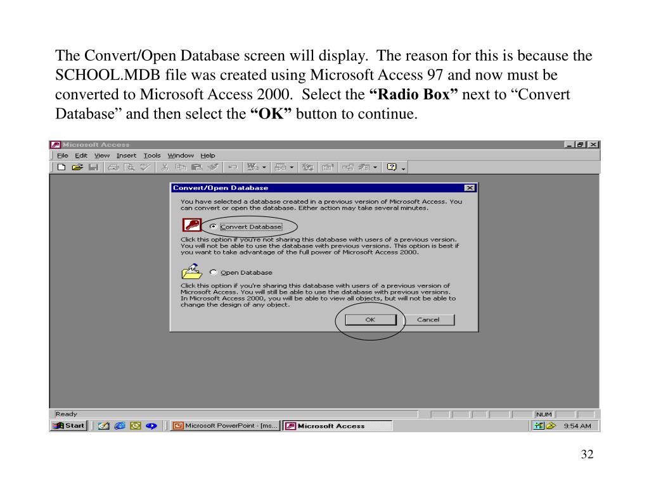Click the blue quick launch icon beside Outlook
Viewport: 649px width, 486px height.
151,426
